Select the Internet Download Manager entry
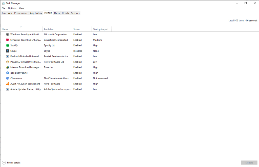This screenshot has height=167, width=259. [26, 67]
